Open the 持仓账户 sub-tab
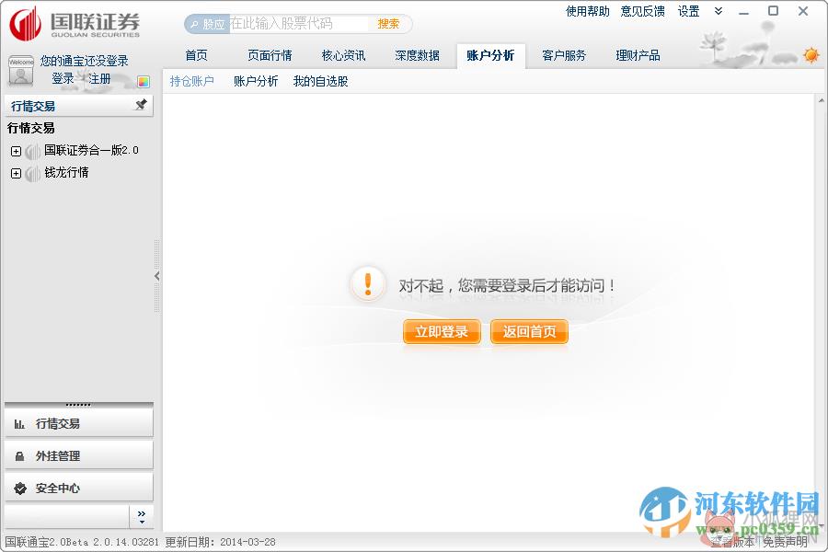Viewport: 828px width, 552px height. click(x=191, y=81)
